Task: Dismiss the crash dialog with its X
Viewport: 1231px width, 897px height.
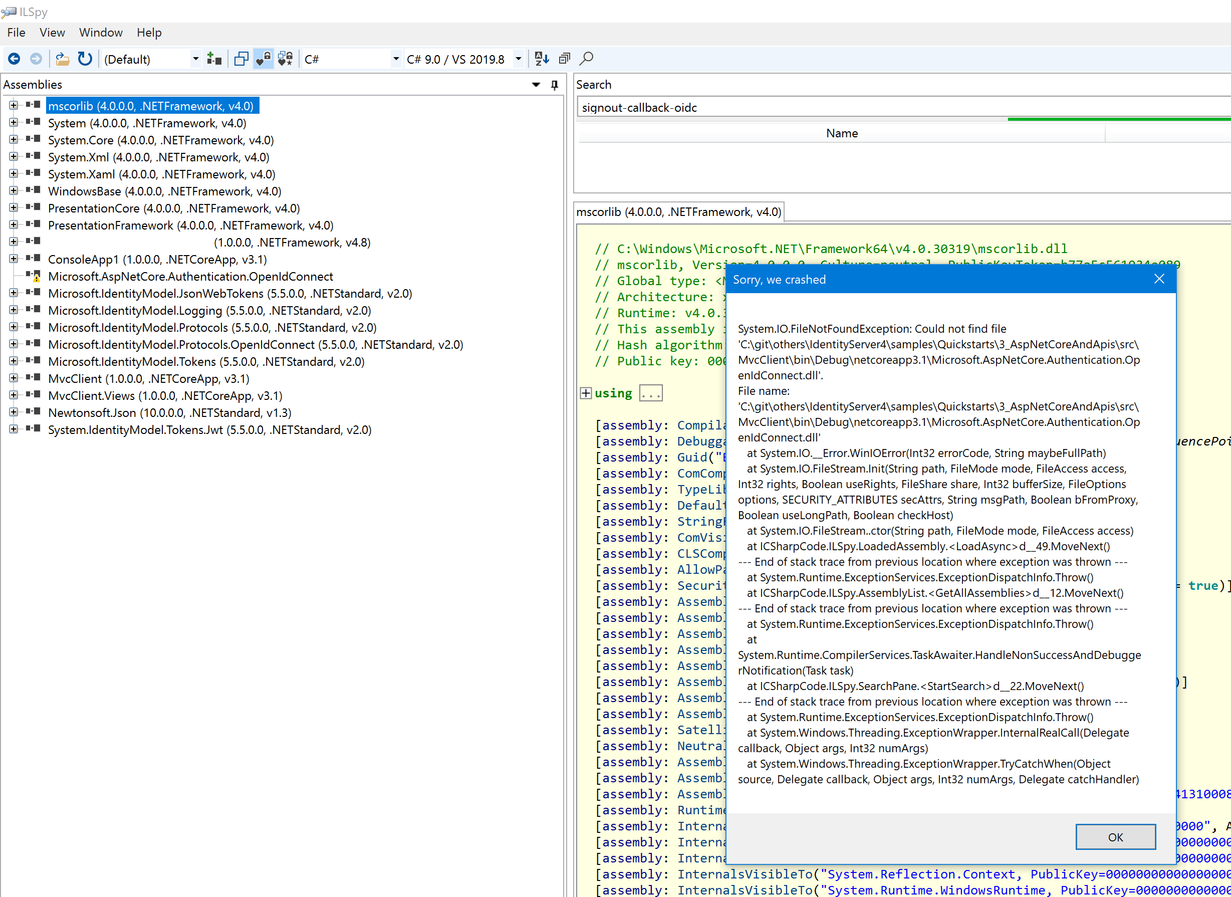Action: click(1159, 279)
